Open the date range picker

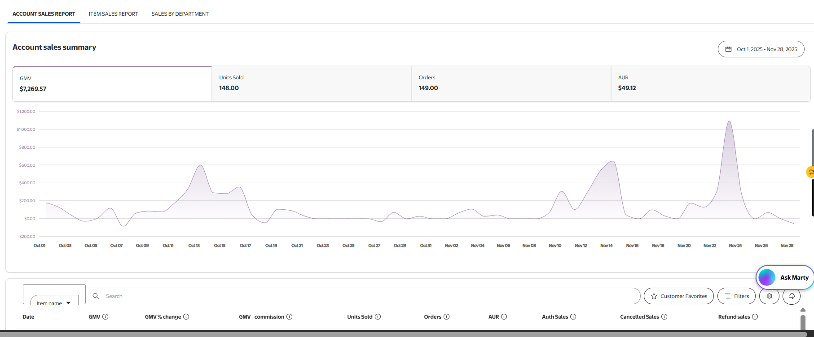click(761, 49)
